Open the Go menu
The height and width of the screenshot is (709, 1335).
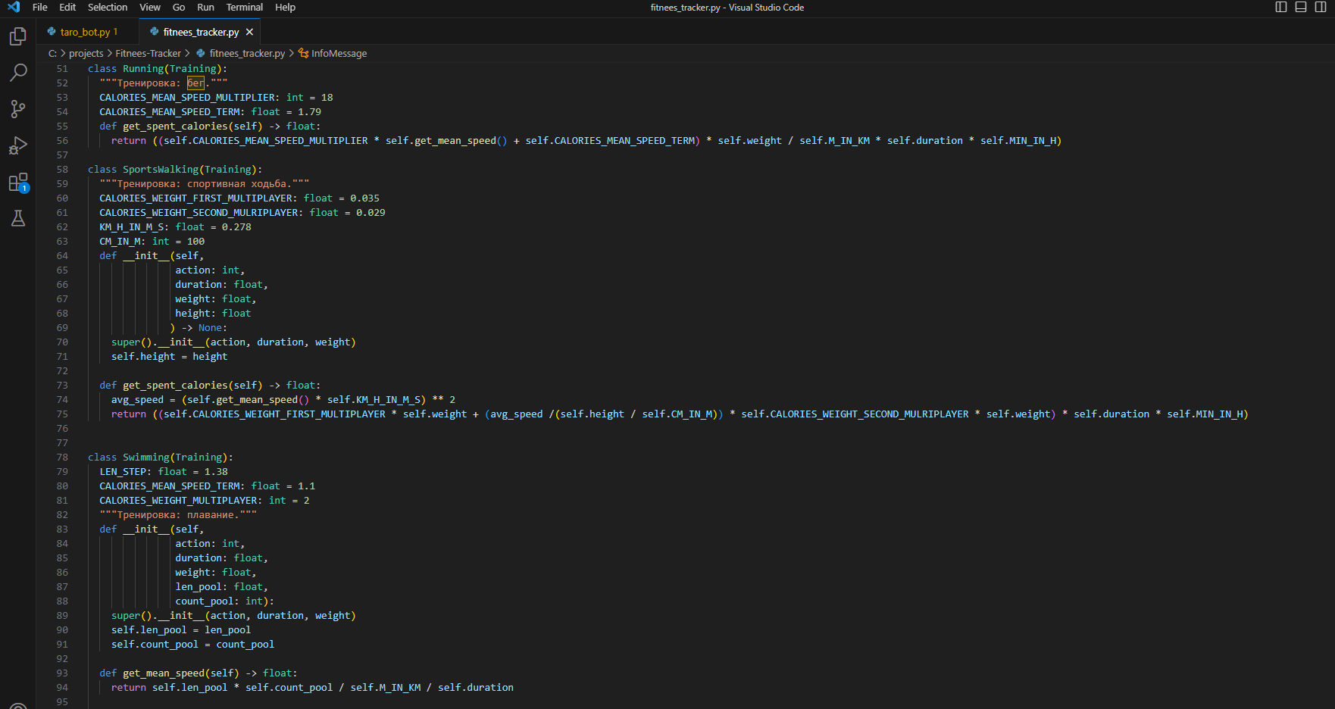tap(179, 7)
